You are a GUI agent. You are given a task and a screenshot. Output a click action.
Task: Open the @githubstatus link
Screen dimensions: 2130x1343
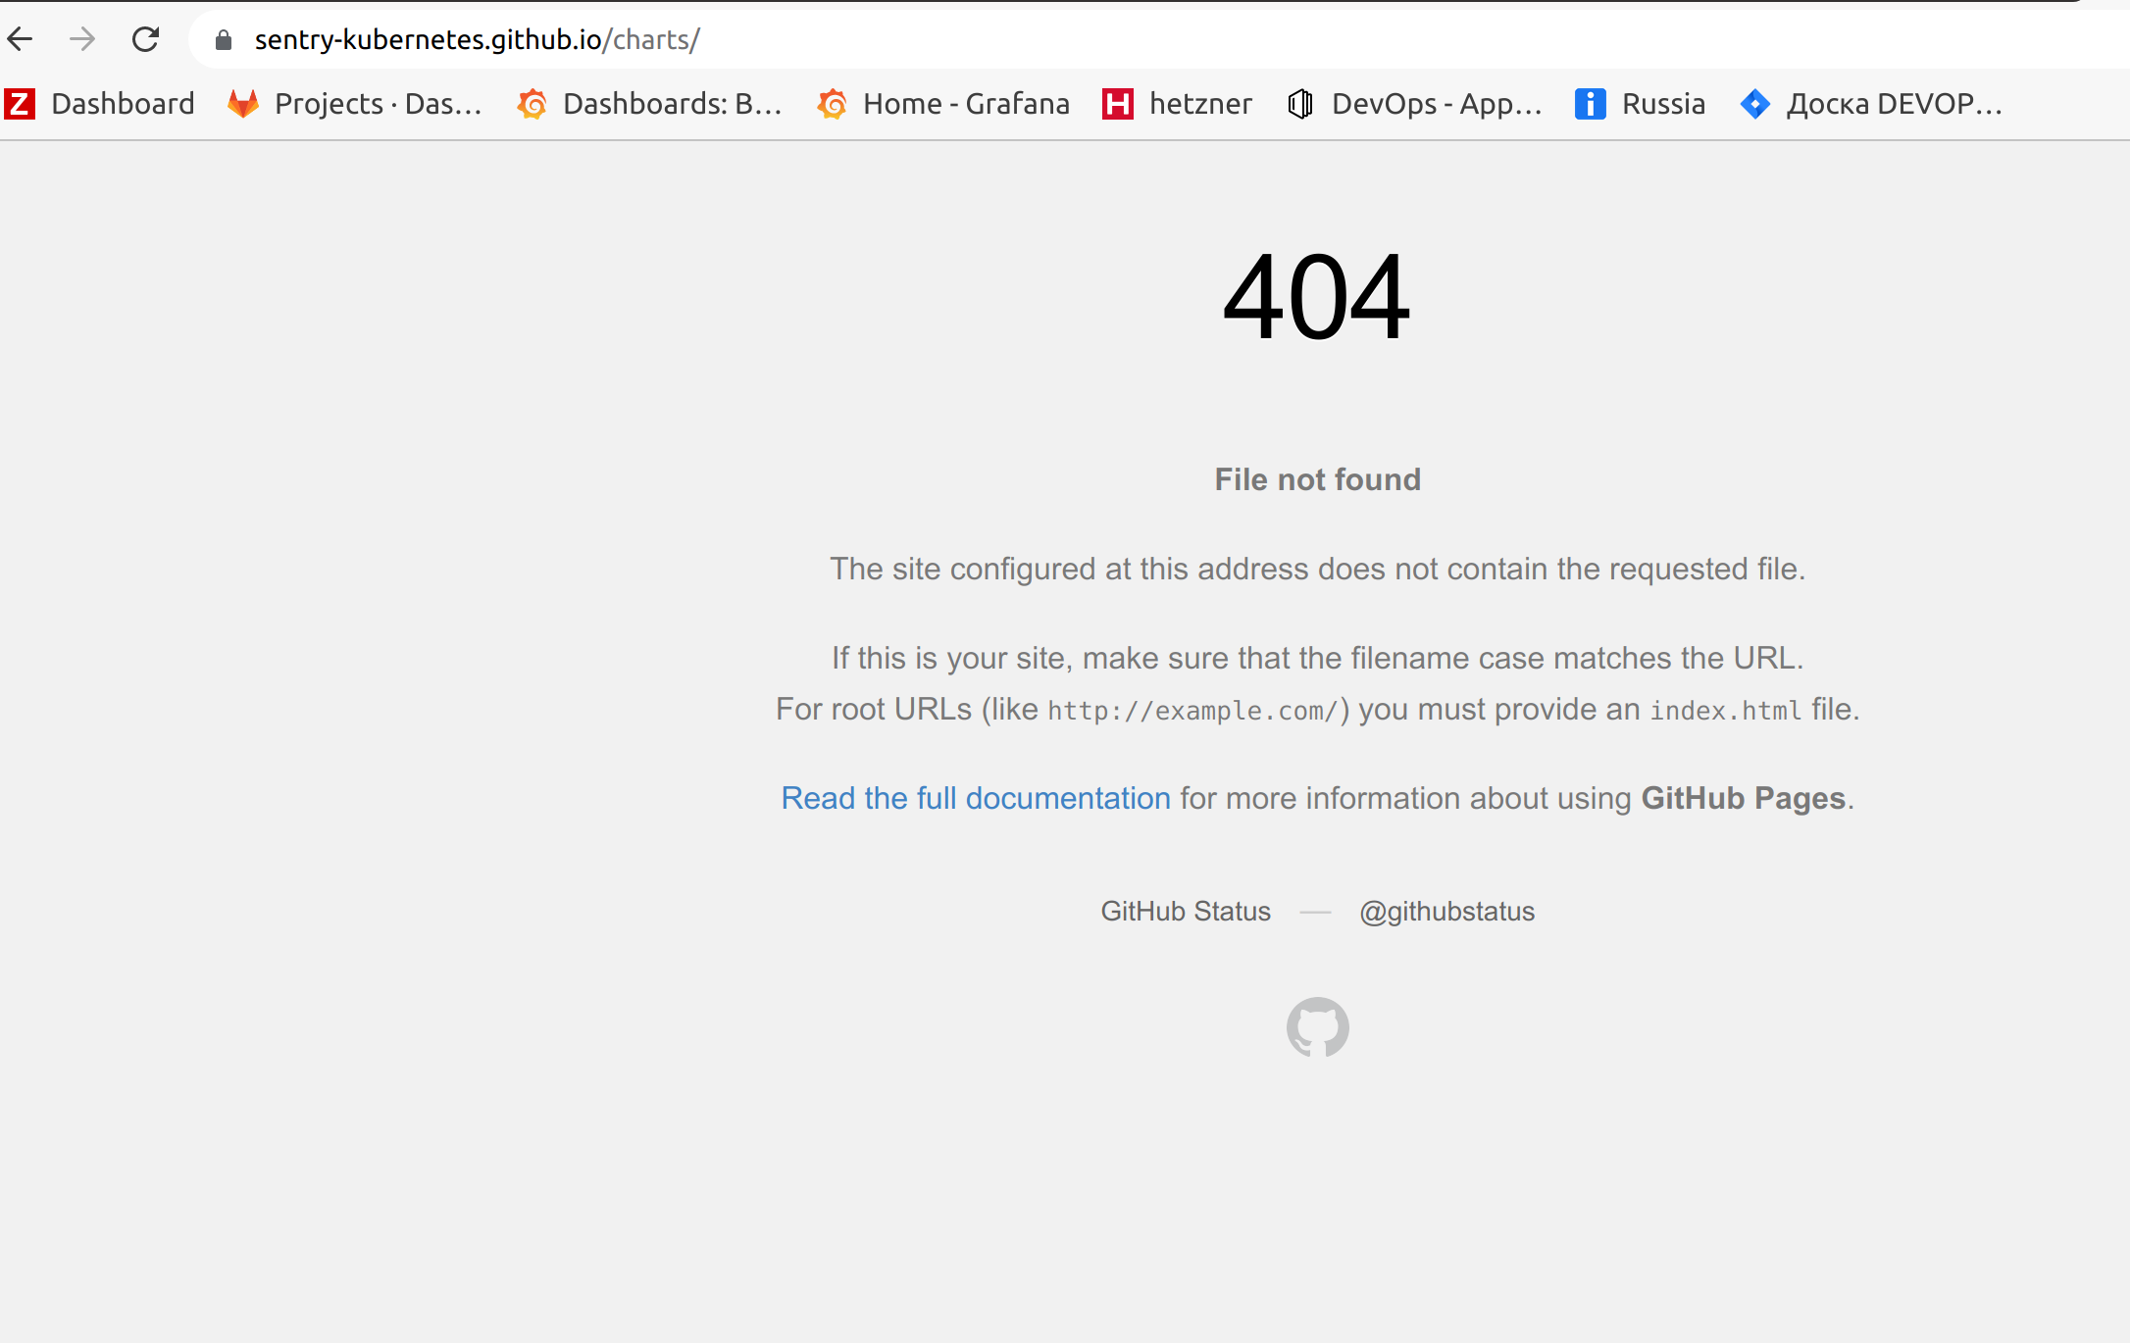pos(1446,912)
